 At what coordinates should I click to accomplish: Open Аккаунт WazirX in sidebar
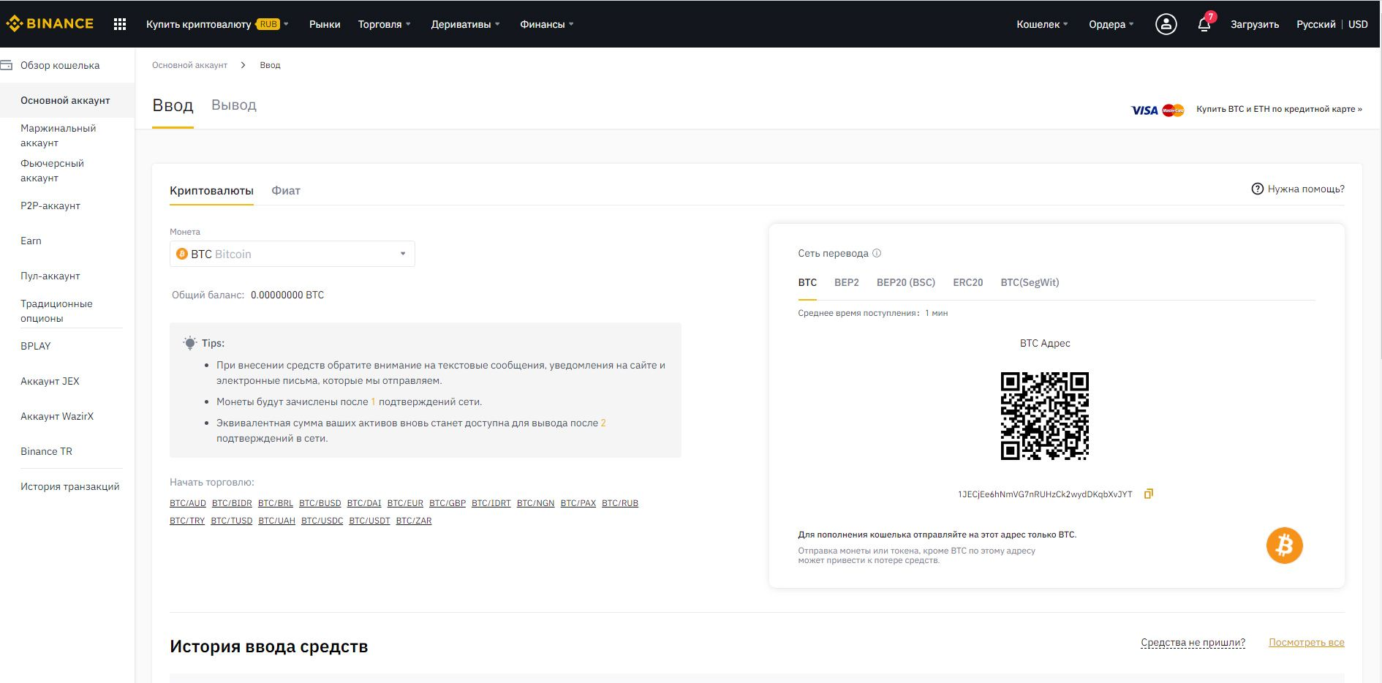point(57,416)
